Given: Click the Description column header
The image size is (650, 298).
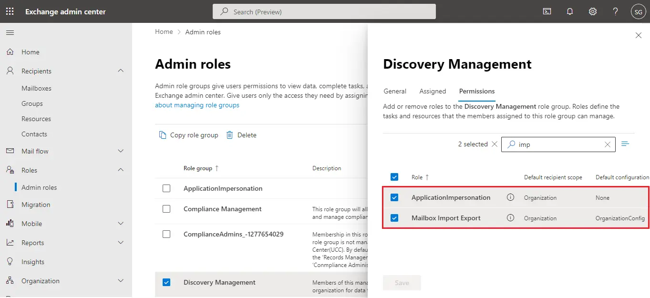Looking at the screenshot, I should (x=327, y=168).
